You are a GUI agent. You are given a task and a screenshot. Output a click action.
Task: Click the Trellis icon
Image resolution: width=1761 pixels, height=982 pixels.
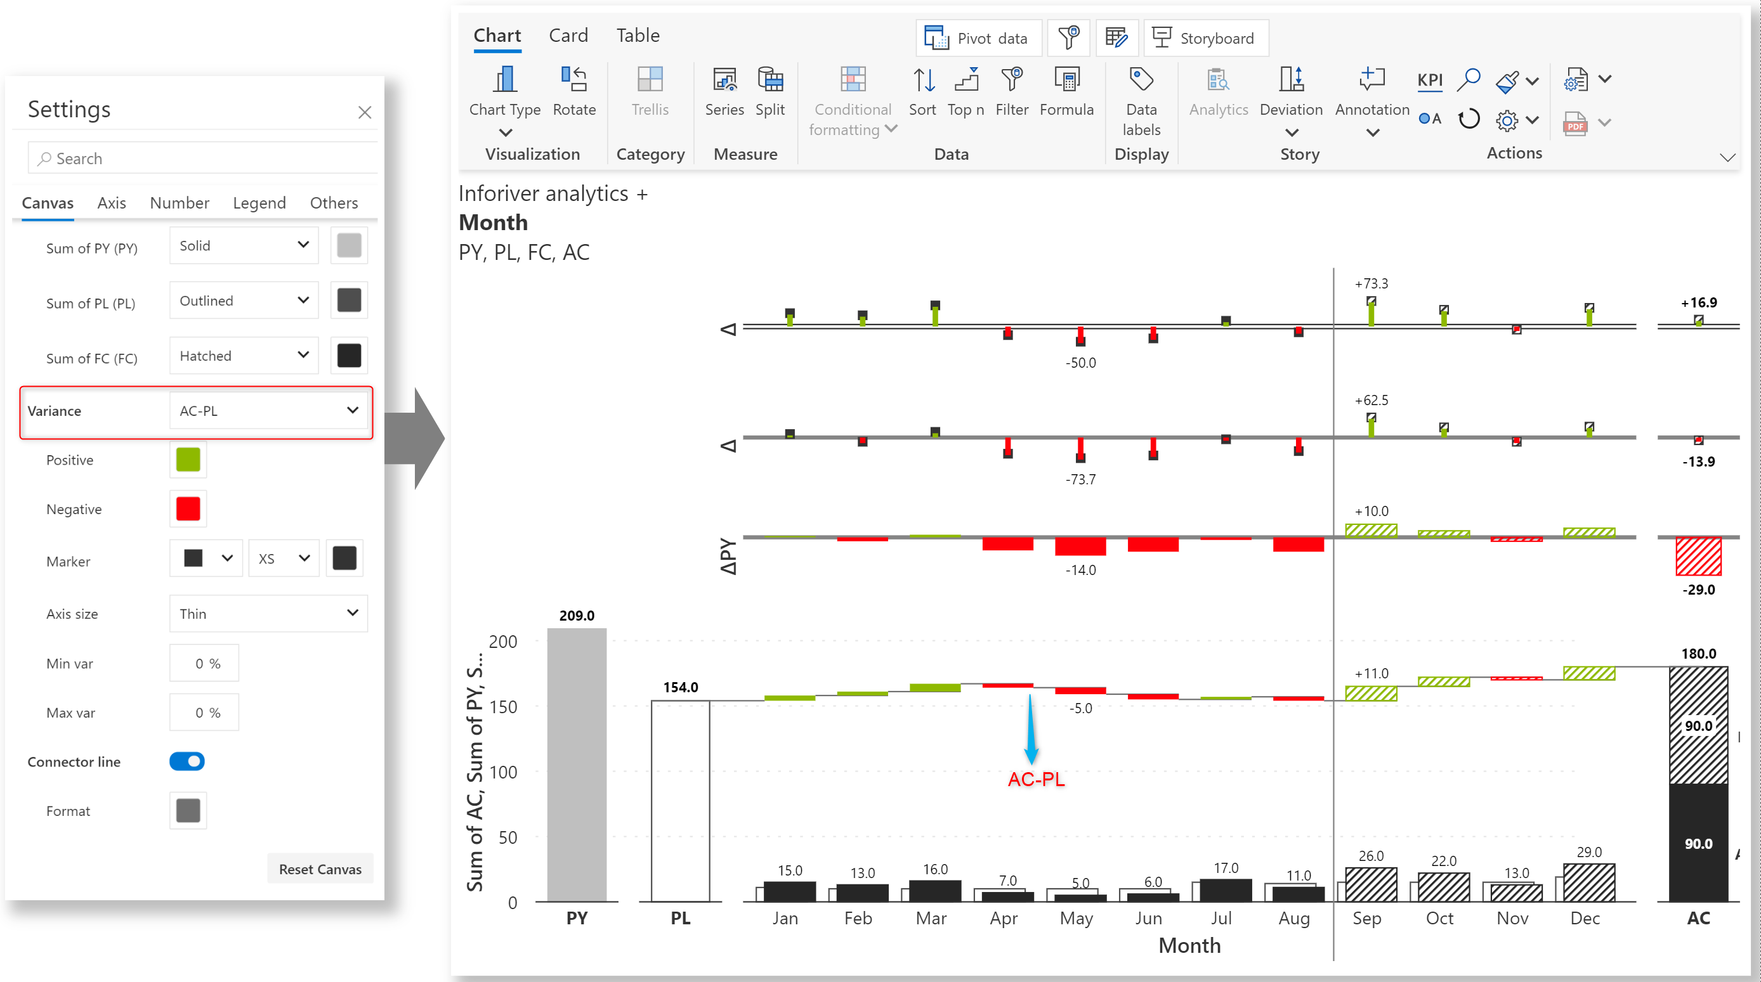click(x=650, y=80)
